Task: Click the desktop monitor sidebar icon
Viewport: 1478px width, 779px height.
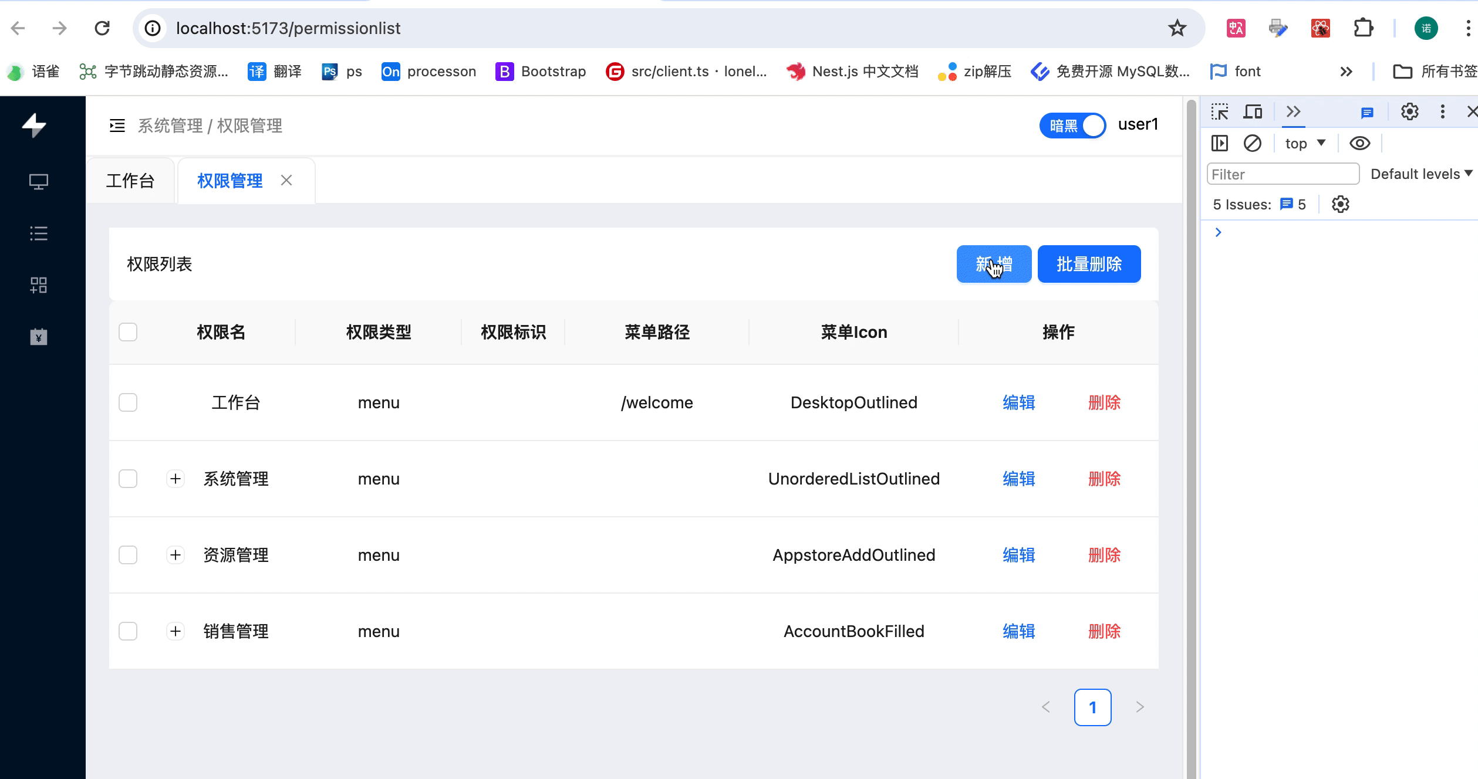Action: click(x=39, y=182)
